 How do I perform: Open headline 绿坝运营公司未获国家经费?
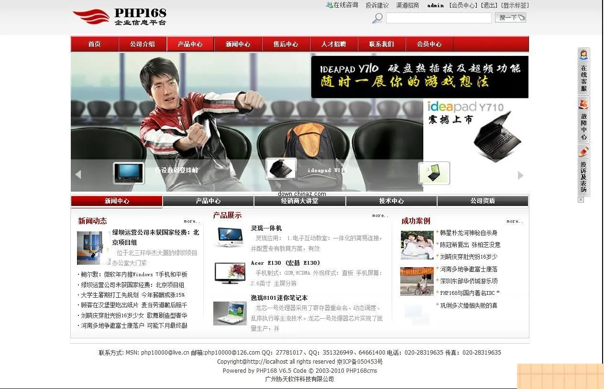[x=155, y=237]
